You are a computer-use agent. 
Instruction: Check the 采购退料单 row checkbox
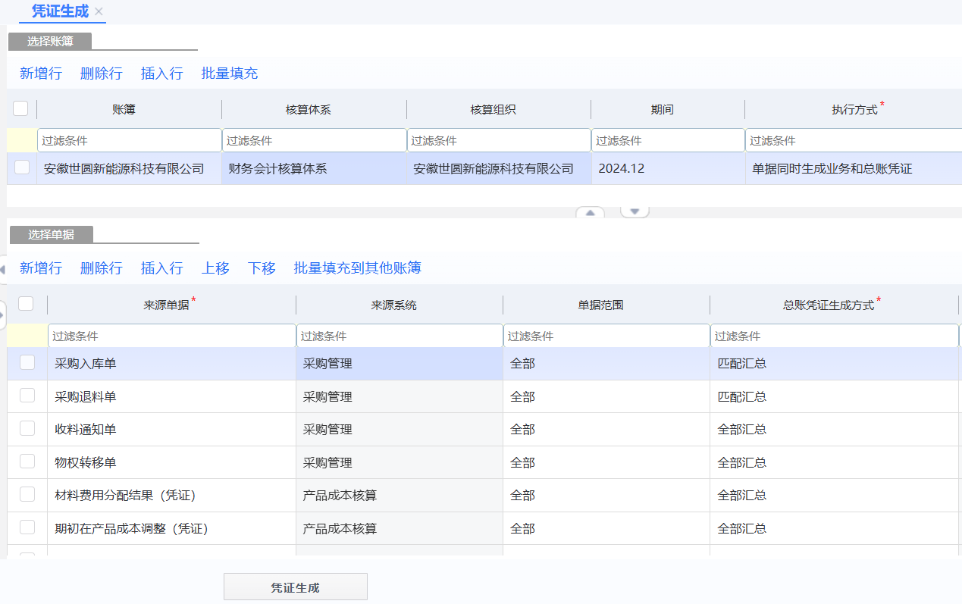27,395
